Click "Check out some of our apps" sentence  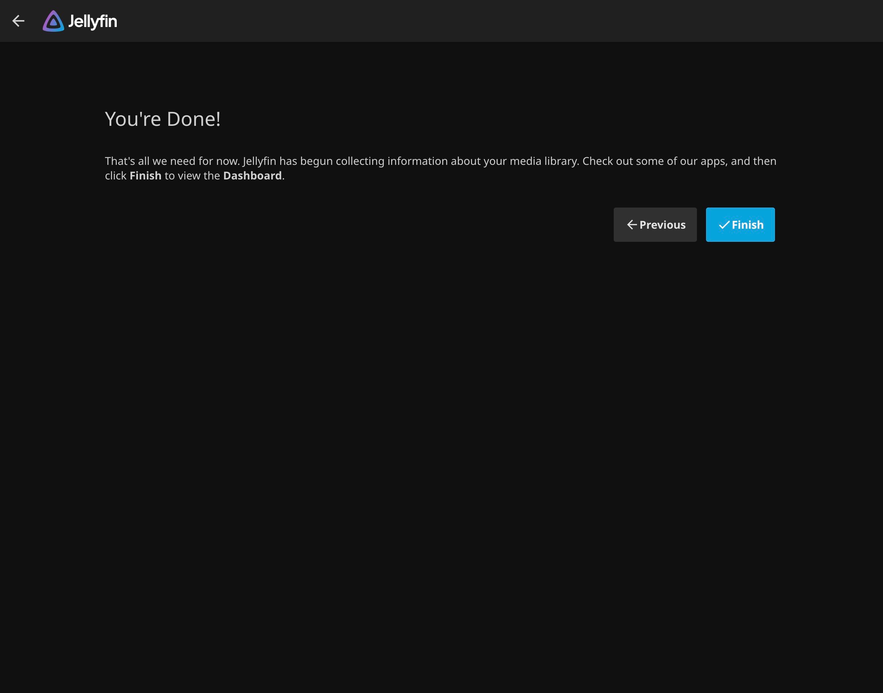click(x=653, y=161)
